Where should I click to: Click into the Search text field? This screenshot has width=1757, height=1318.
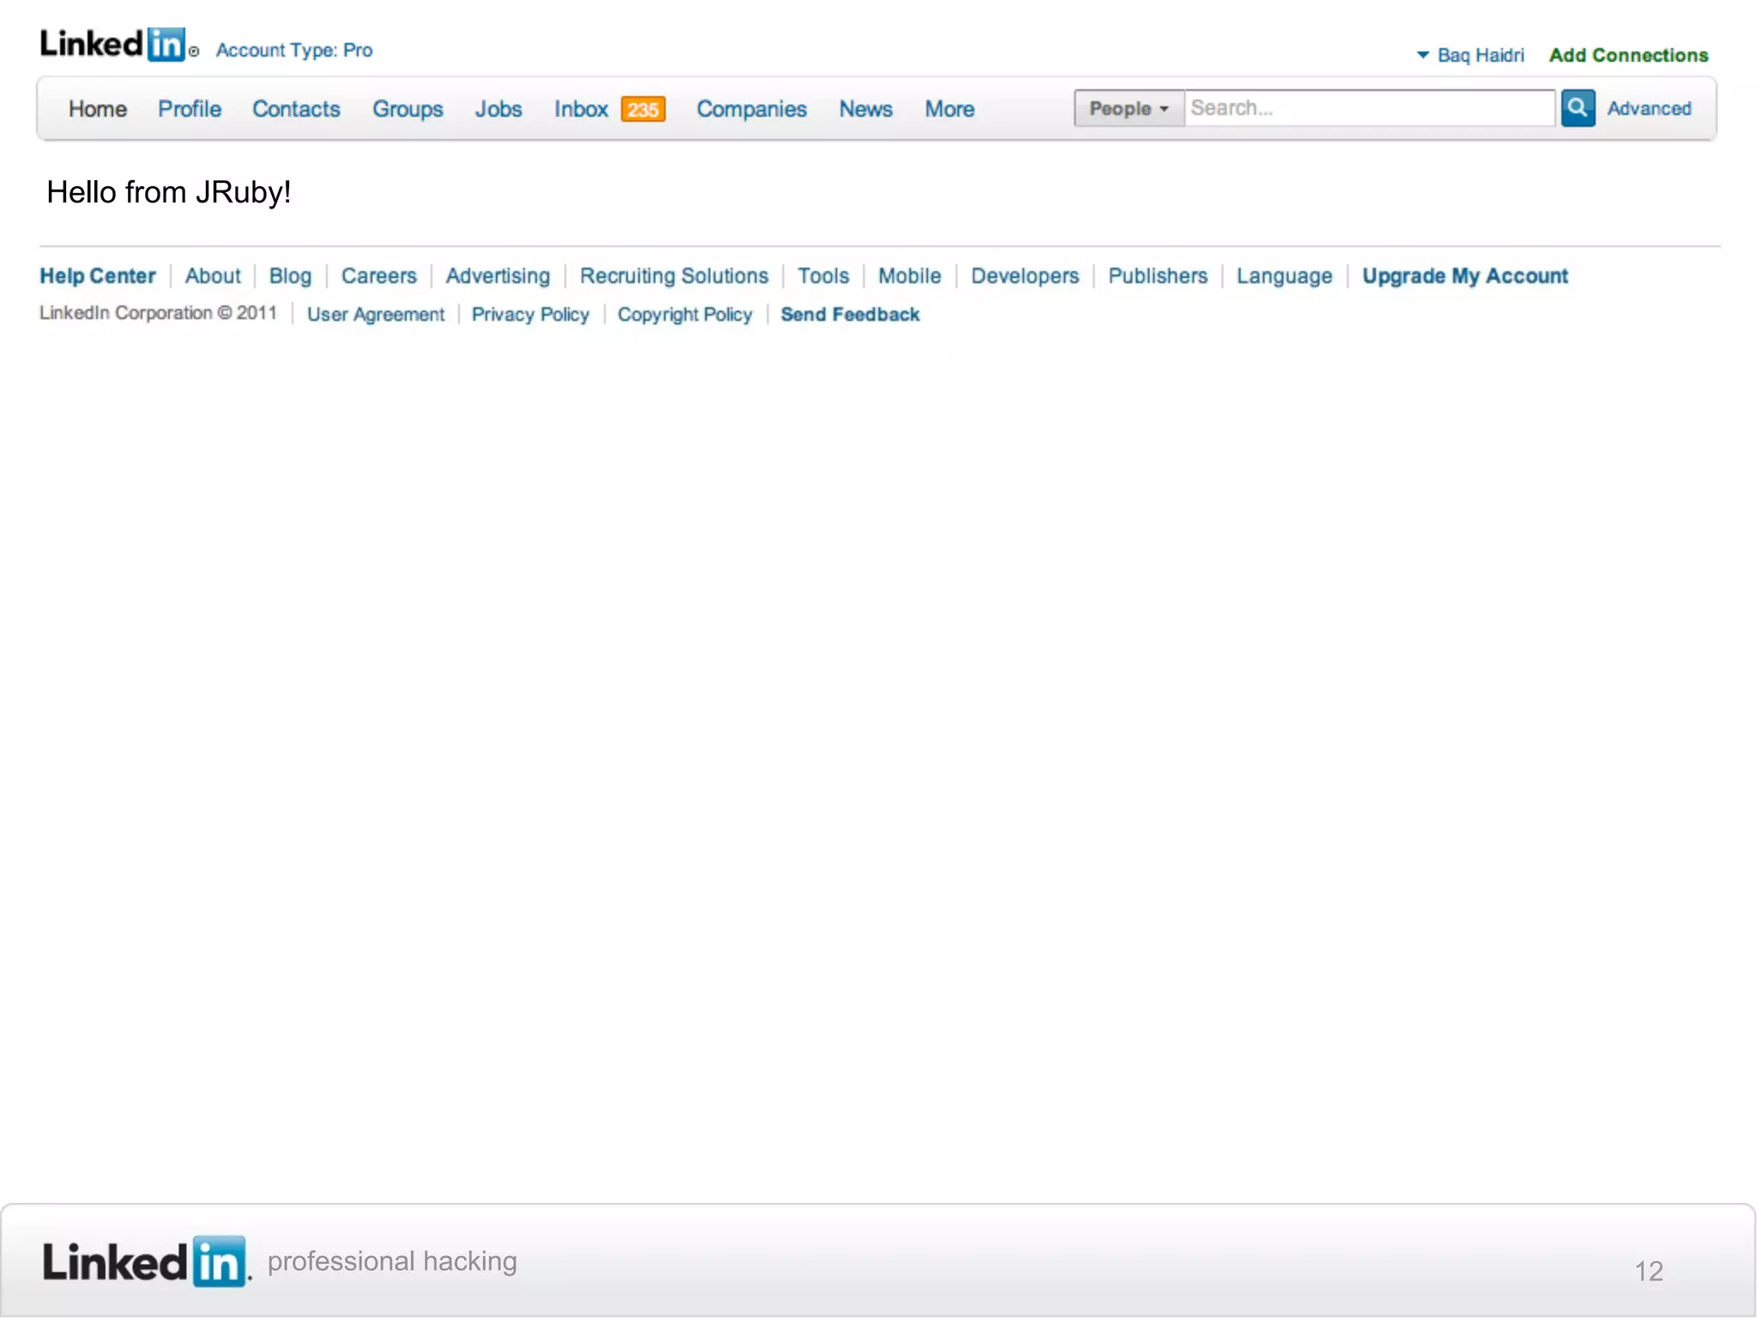(1368, 108)
